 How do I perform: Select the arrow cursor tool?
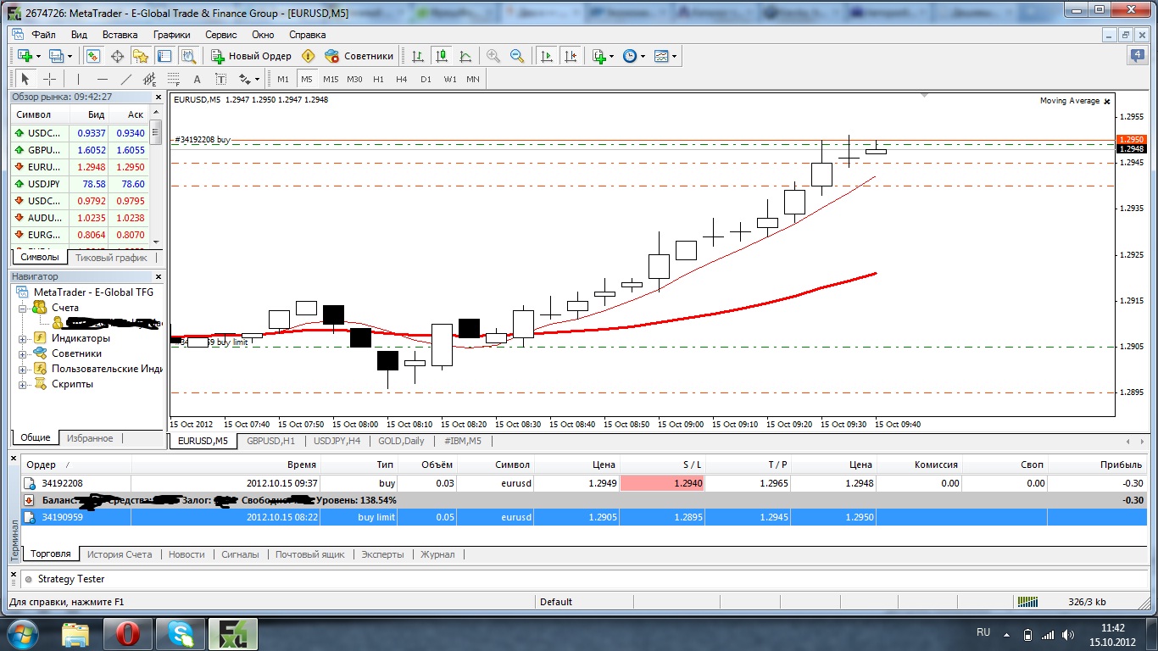pos(25,79)
